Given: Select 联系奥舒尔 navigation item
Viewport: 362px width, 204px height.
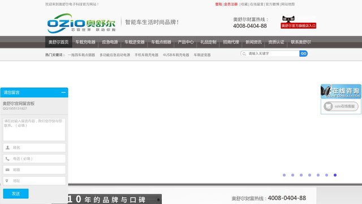Looking at the screenshot, I should point(301,42).
